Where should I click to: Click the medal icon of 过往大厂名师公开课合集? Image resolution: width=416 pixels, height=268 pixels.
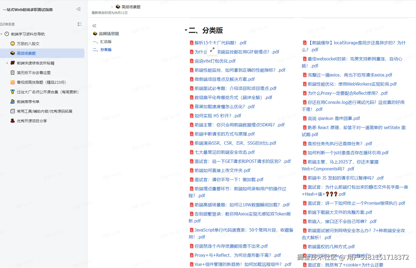(x=13, y=92)
